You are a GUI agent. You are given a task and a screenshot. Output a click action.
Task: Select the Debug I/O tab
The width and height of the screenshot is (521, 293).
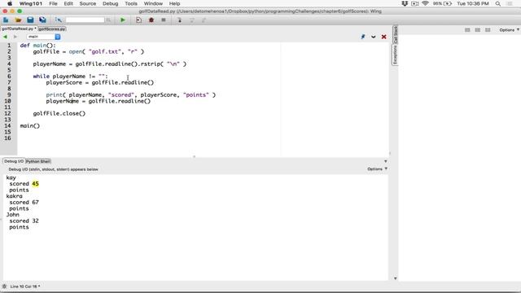[x=14, y=161]
